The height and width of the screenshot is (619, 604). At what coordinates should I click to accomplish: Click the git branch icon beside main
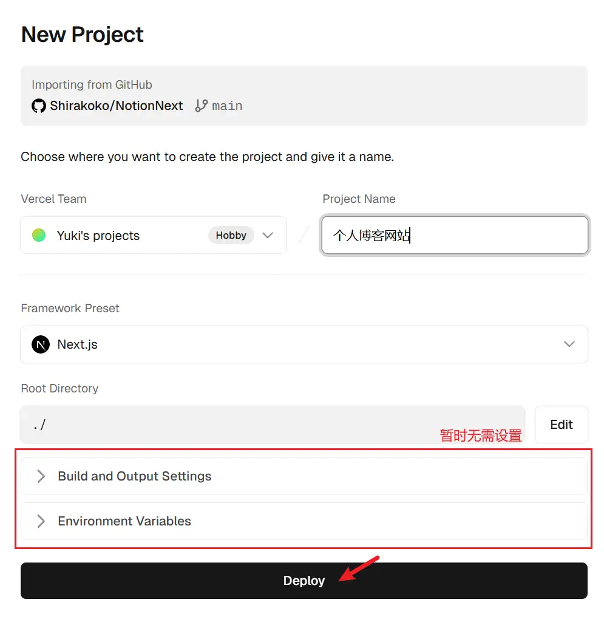(202, 106)
